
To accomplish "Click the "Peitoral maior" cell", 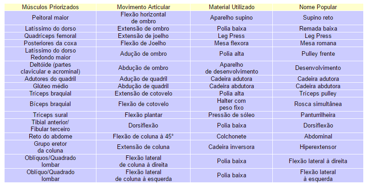I will point(50,18).
